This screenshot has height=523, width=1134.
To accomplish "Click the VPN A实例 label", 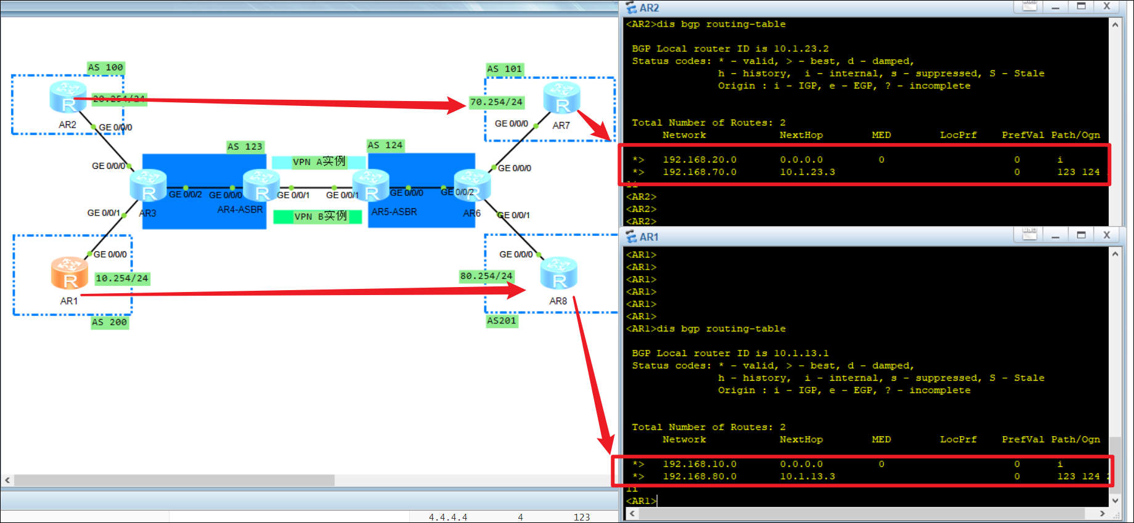I will (319, 162).
